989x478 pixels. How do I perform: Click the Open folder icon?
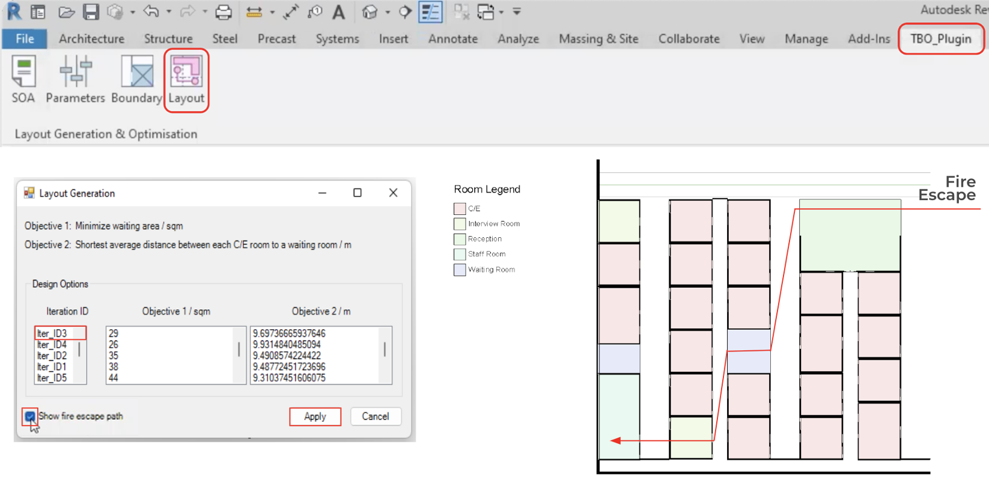66,12
